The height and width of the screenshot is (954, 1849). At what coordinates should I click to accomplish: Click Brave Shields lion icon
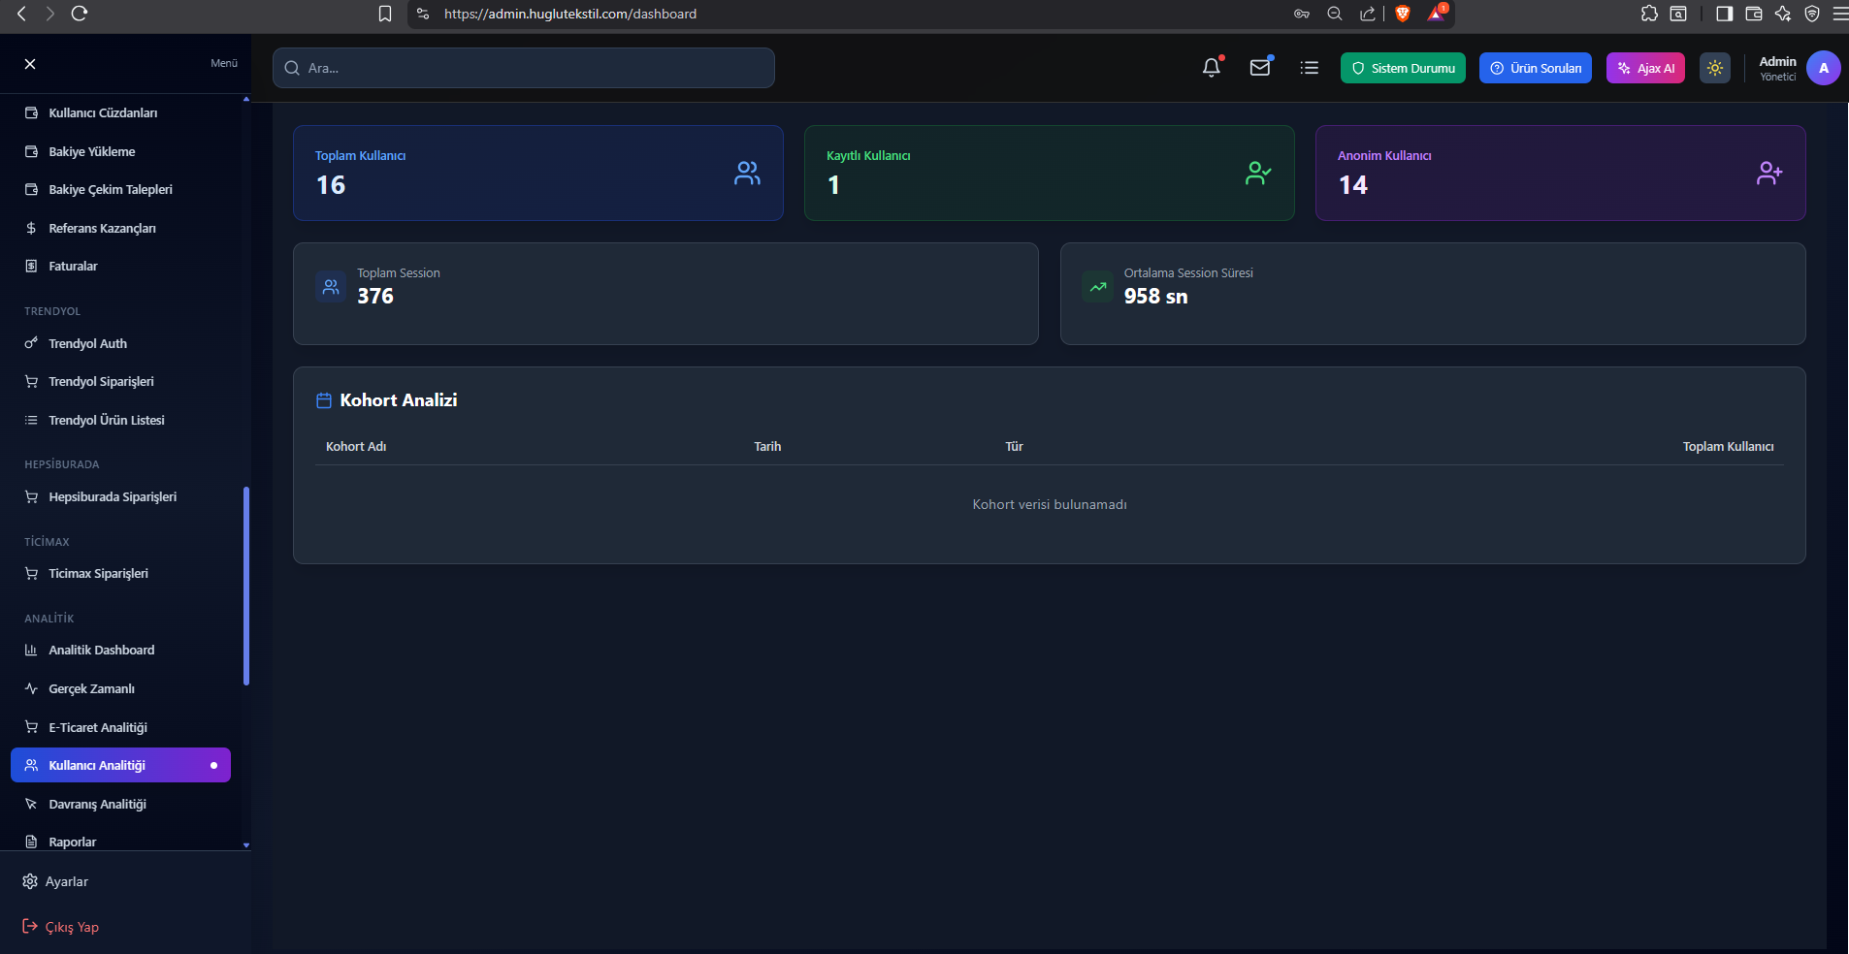point(1402,14)
